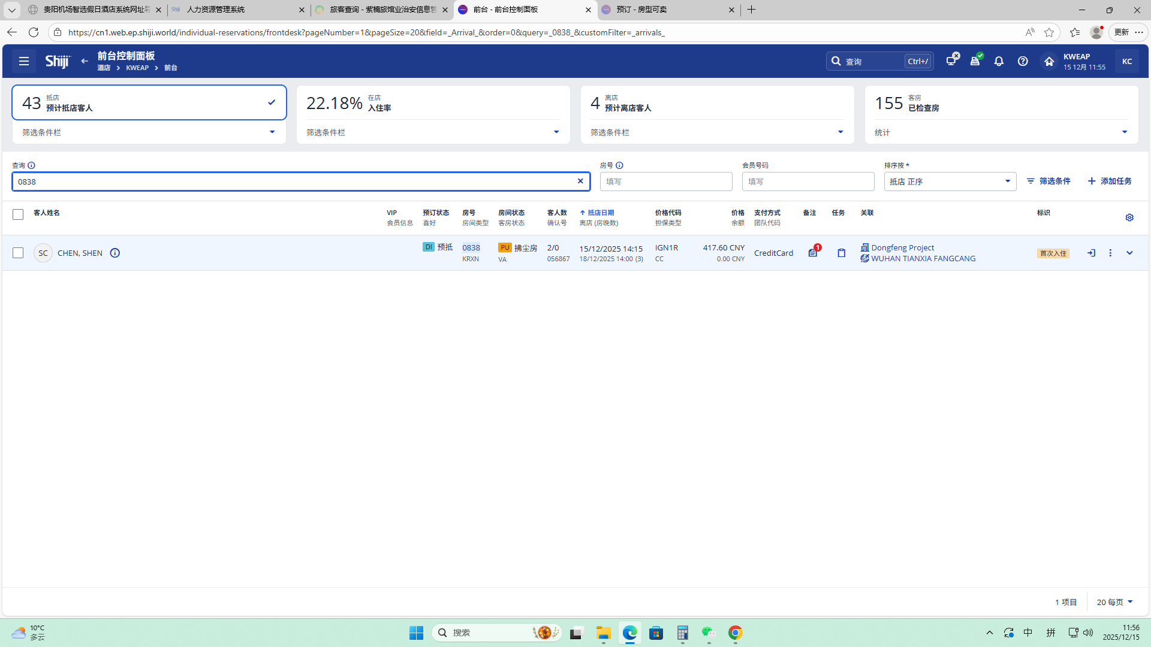Open the reservation notes icon with badge
This screenshot has width=1151, height=647.
(813, 253)
